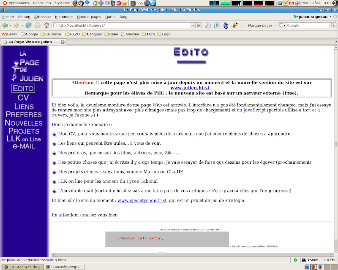Launch Thunderbird mail from the top panel
The height and width of the screenshot is (270, 338).
(81, 3)
